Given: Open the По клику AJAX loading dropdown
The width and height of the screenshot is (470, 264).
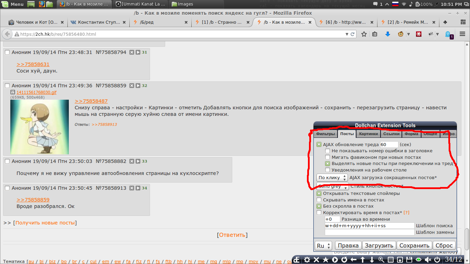Looking at the screenshot, I should pos(332,178).
